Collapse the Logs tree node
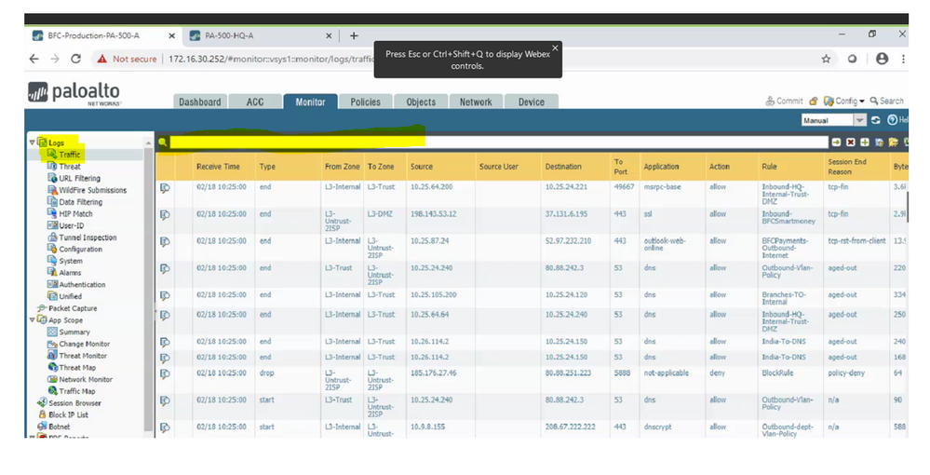 pyautogui.click(x=32, y=142)
